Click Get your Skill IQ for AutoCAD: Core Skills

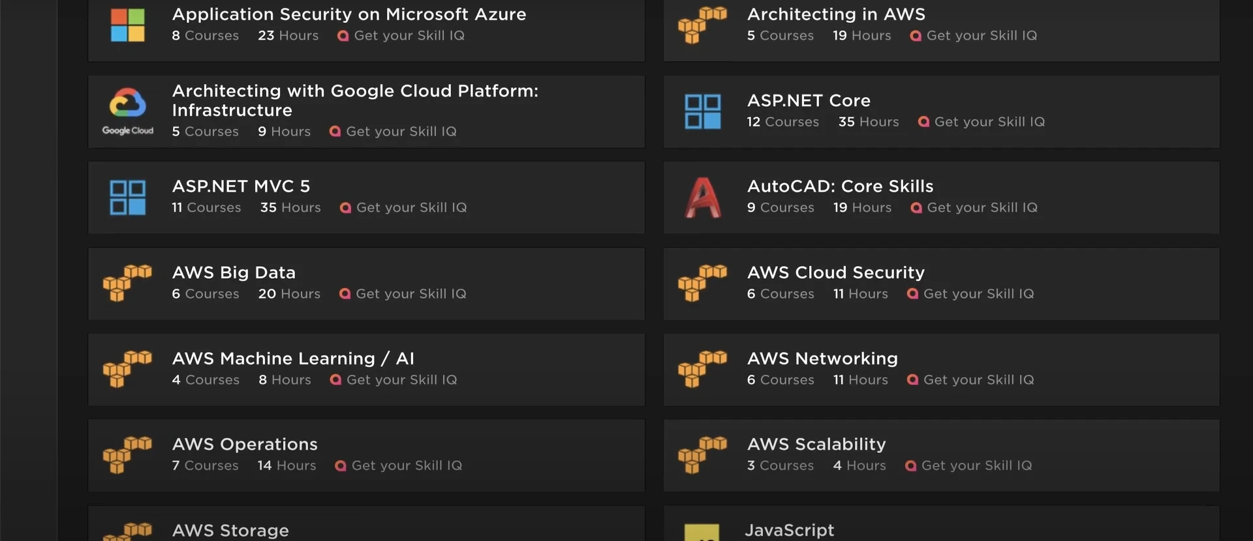pyautogui.click(x=982, y=208)
